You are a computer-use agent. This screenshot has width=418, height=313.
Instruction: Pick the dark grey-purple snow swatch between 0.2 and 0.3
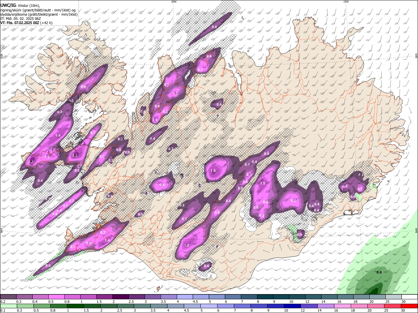click(8, 297)
